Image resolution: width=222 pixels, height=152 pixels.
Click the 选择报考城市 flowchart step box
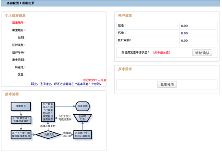[x=21, y=119]
